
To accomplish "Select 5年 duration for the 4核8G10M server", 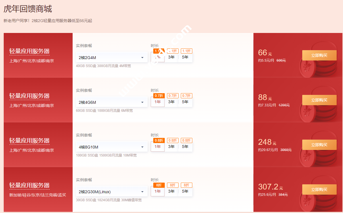I will (x=185, y=146).
